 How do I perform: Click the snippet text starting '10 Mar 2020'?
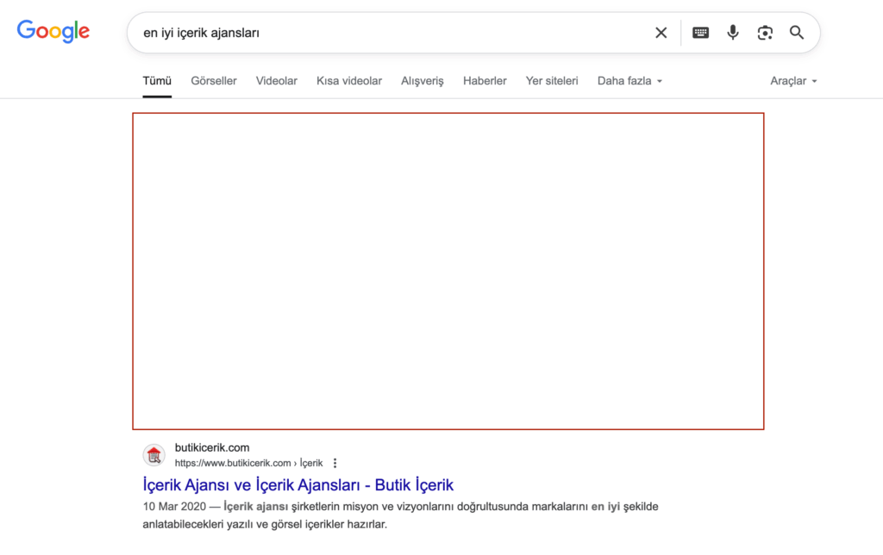coord(400,515)
